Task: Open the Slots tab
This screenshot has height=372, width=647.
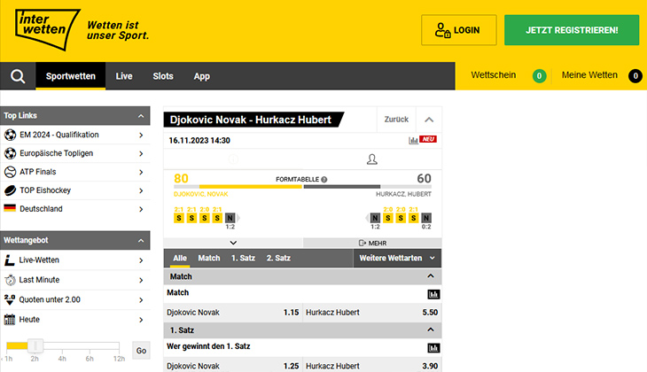Action: pyautogui.click(x=163, y=76)
